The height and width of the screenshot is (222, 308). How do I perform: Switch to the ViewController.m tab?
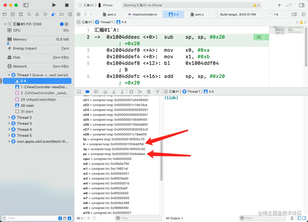point(142,14)
